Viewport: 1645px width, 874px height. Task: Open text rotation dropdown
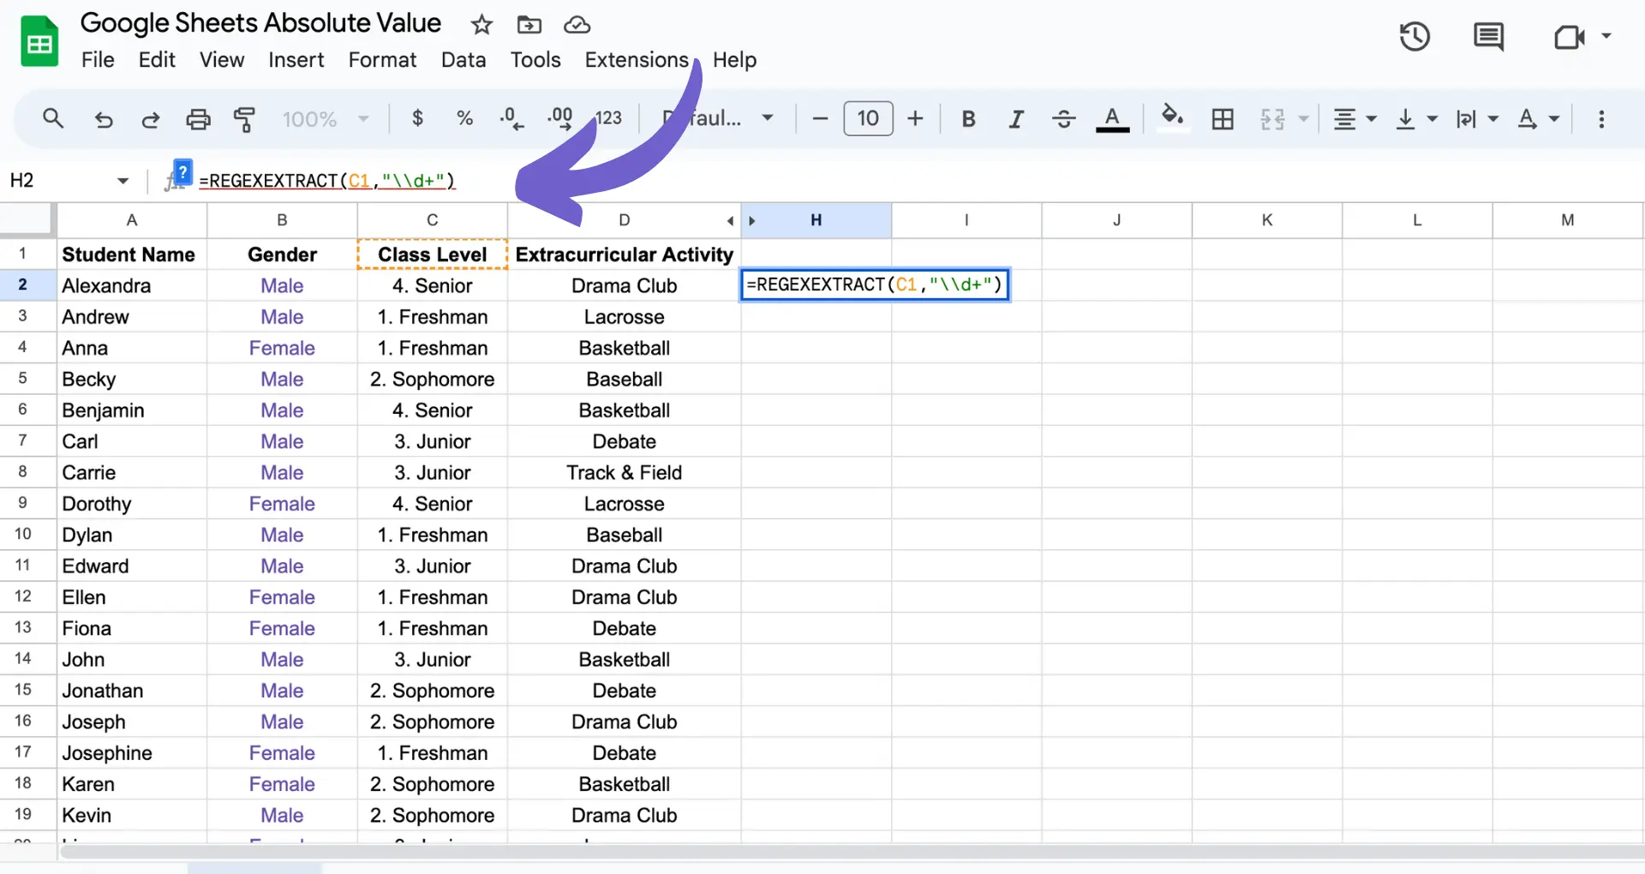click(1538, 119)
